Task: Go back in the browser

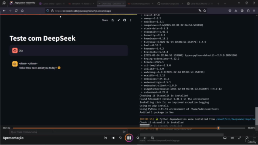Action: tap(4, 11)
